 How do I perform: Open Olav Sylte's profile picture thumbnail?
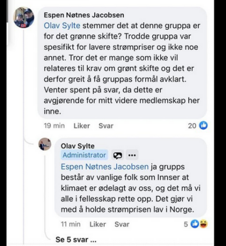45,144
